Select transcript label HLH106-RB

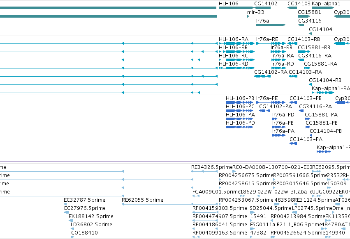[233, 48]
